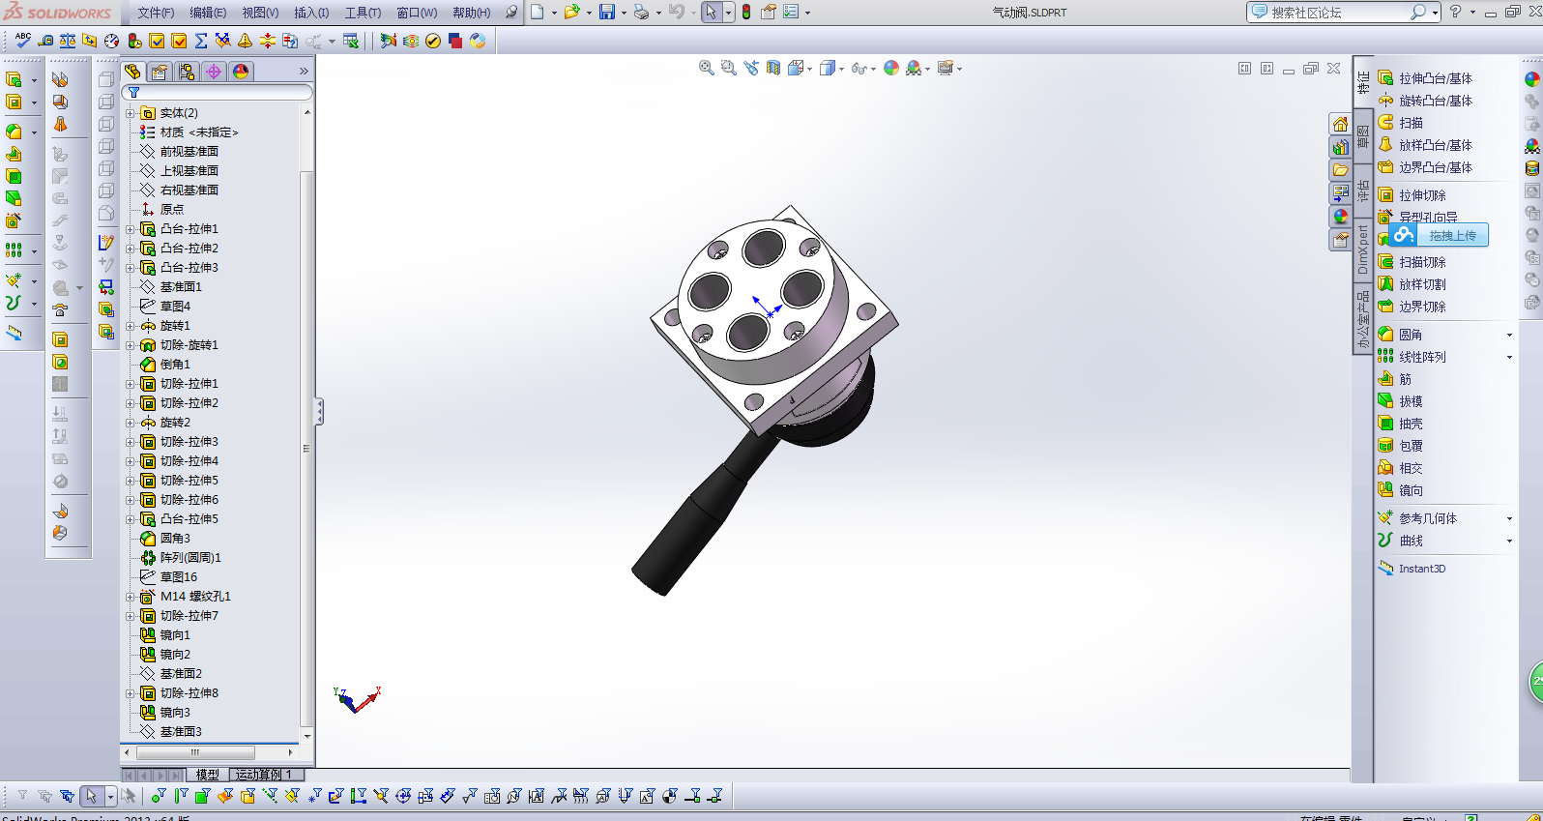This screenshot has height=821, width=1543.
Task: Switch to 模型 bottom tab
Action: tap(208, 775)
